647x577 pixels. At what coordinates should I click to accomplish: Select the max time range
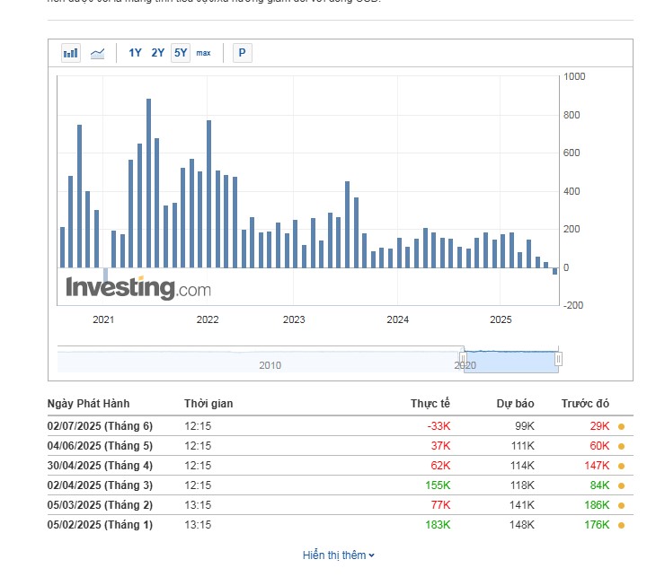click(203, 53)
